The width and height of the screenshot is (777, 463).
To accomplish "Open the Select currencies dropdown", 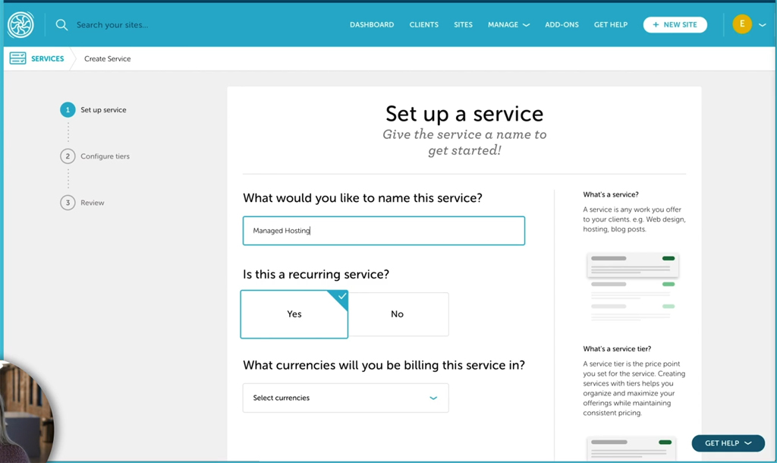I will pyautogui.click(x=345, y=398).
